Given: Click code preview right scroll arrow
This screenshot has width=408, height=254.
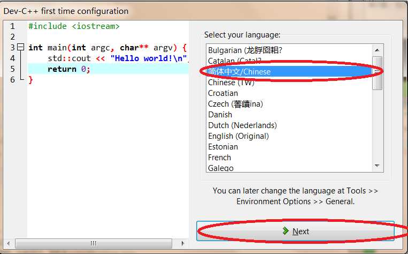Looking at the screenshot, I should (183, 243).
